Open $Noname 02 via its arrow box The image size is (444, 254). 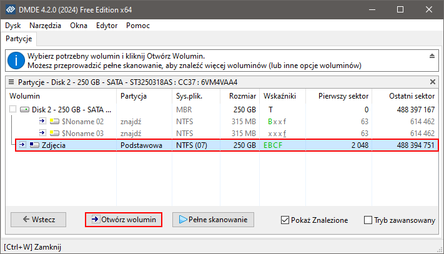coord(42,121)
